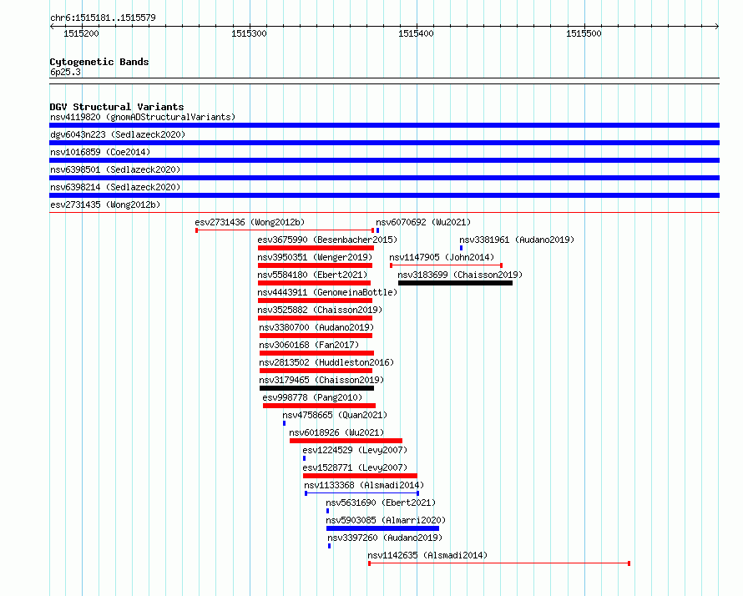Click the DGV Structural Variants track title
The height and width of the screenshot is (596, 743).
tap(117, 107)
